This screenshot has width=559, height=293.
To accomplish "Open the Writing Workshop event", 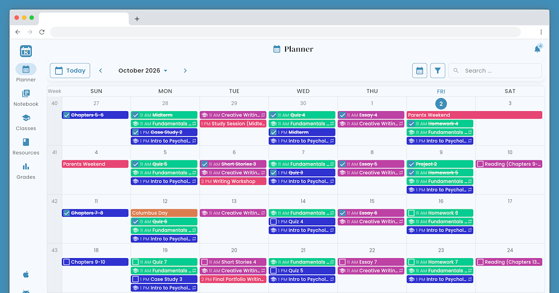I will pos(233,181).
